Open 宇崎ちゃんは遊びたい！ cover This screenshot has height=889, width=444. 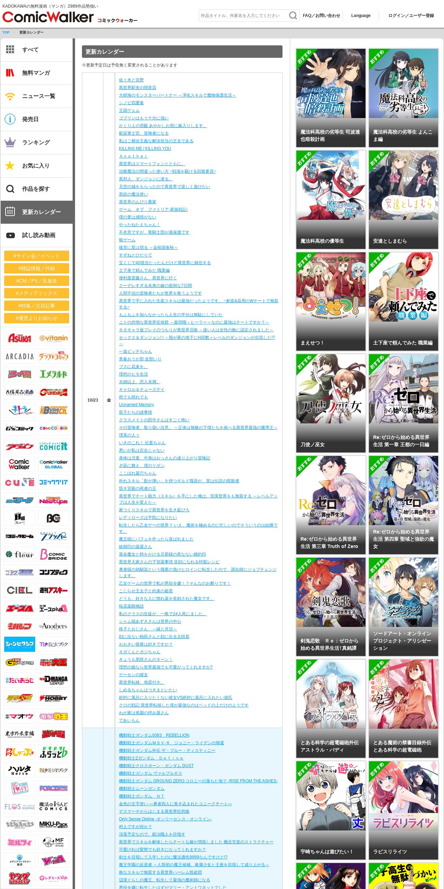pyautogui.click(x=331, y=810)
